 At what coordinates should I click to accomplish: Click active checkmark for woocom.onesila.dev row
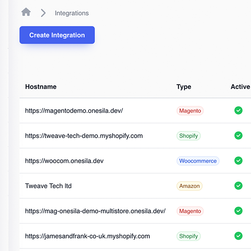(x=238, y=161)
